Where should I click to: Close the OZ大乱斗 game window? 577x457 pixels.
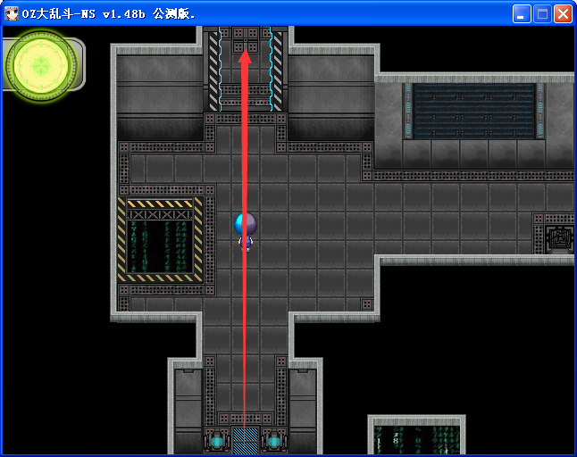(x=563, y=14)
